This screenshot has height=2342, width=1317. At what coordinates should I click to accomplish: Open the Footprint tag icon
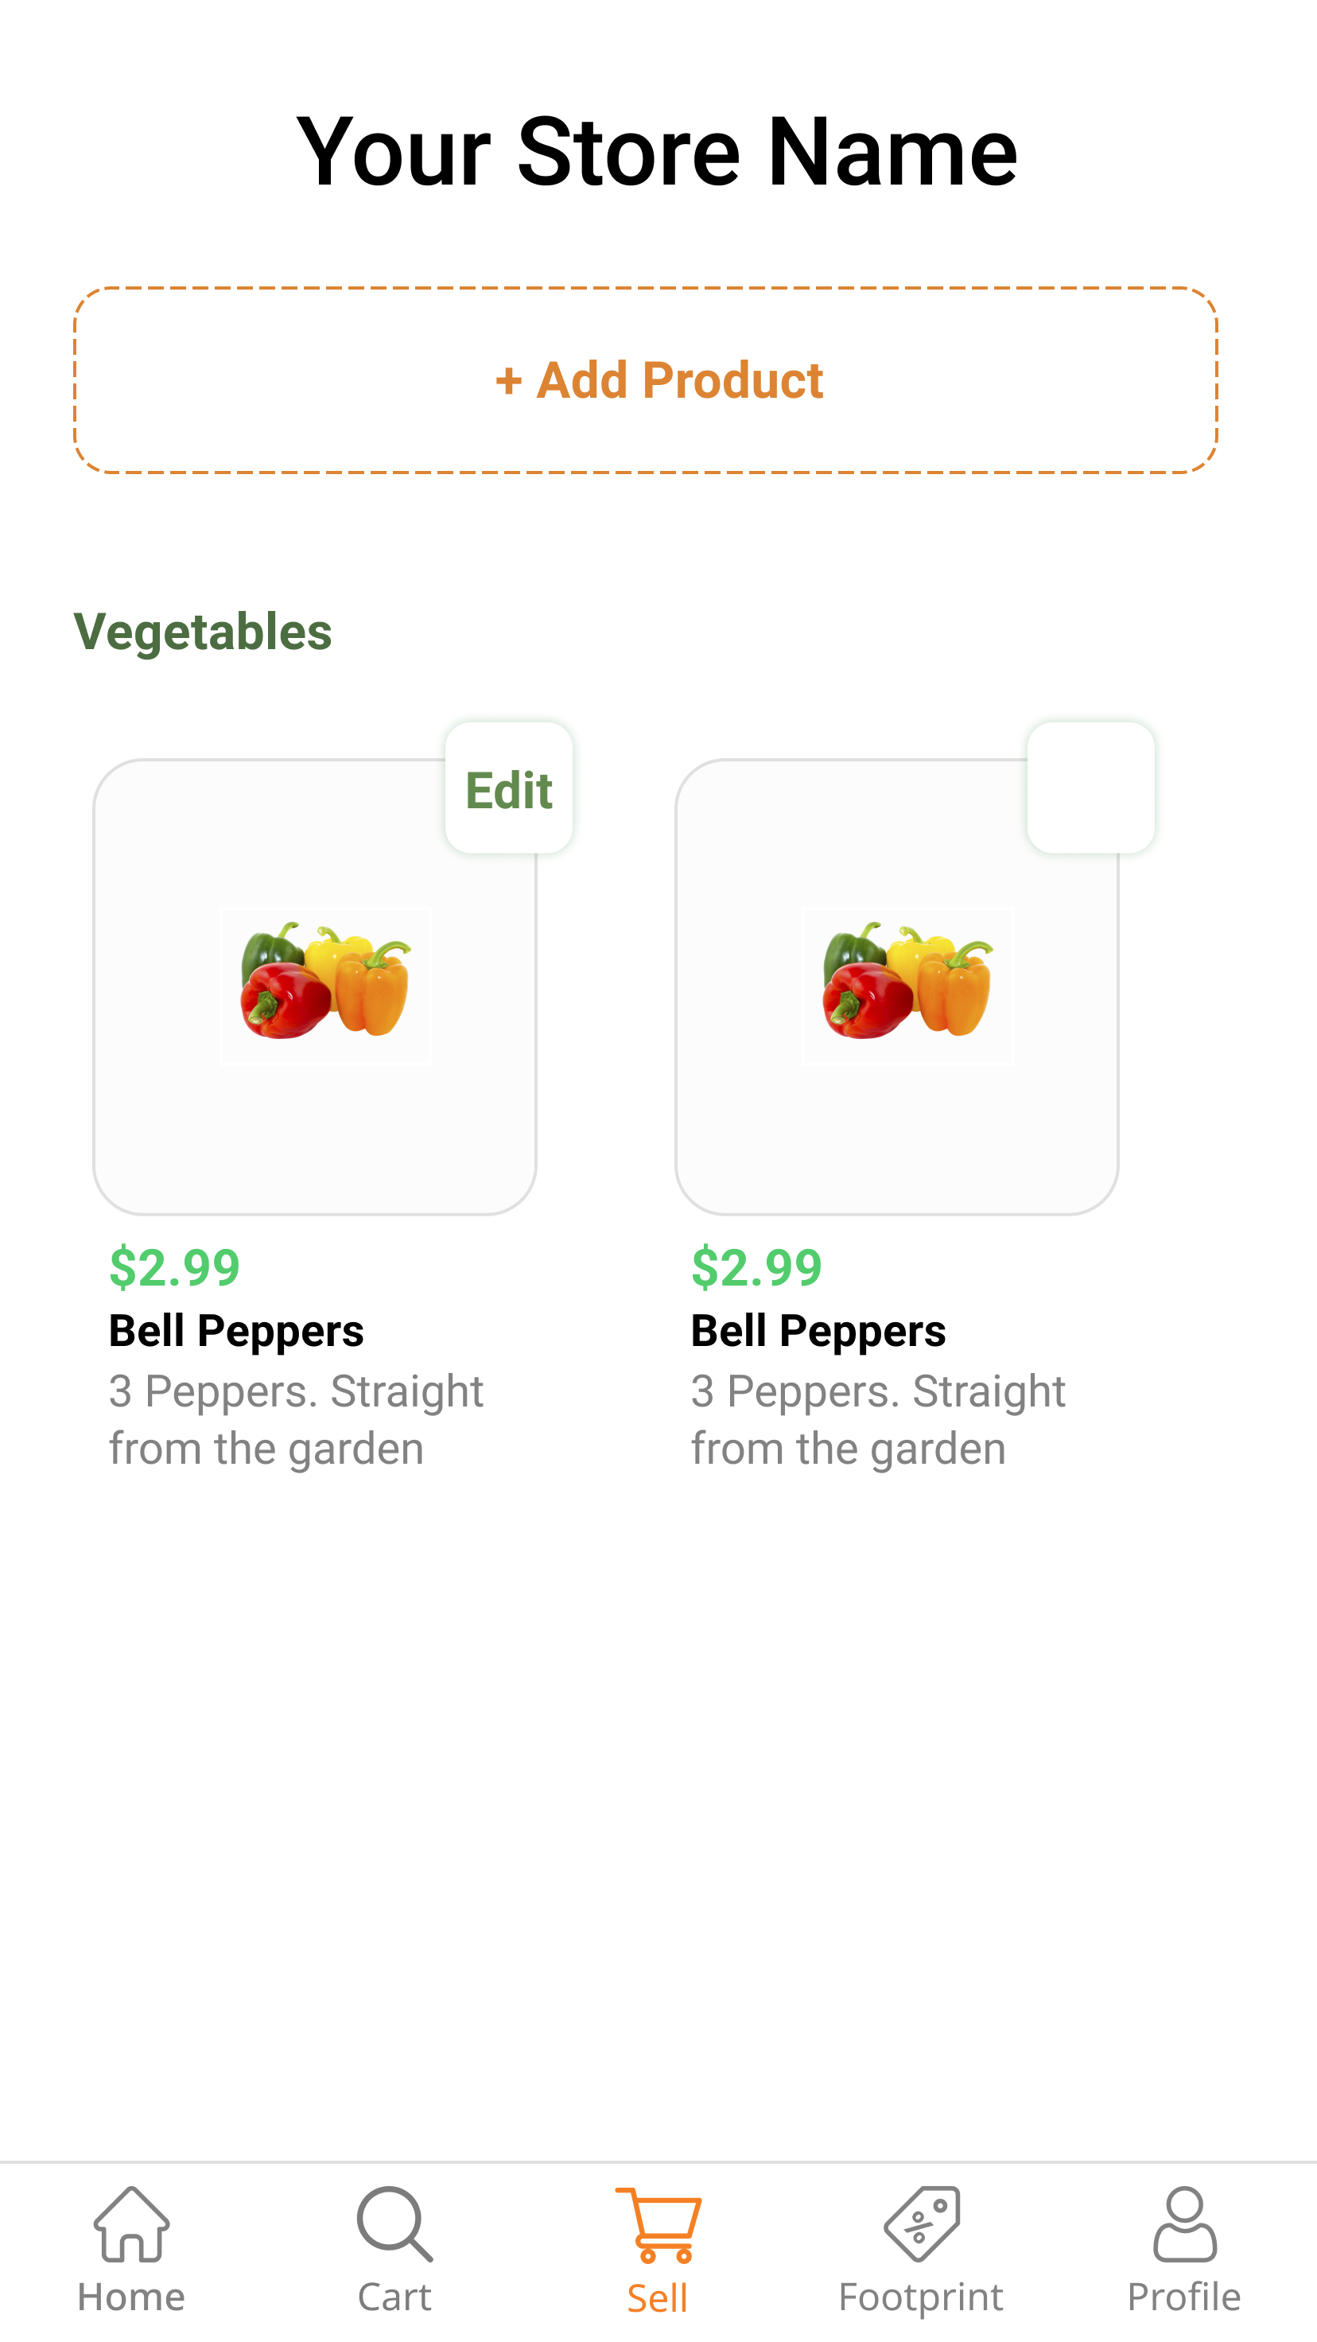[922, 2223]
